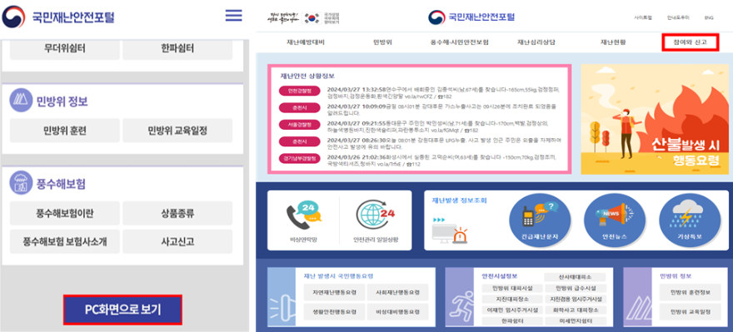Click the desktop 국민재난안전포털 header logo
The image size is (733, 332).
471,17
